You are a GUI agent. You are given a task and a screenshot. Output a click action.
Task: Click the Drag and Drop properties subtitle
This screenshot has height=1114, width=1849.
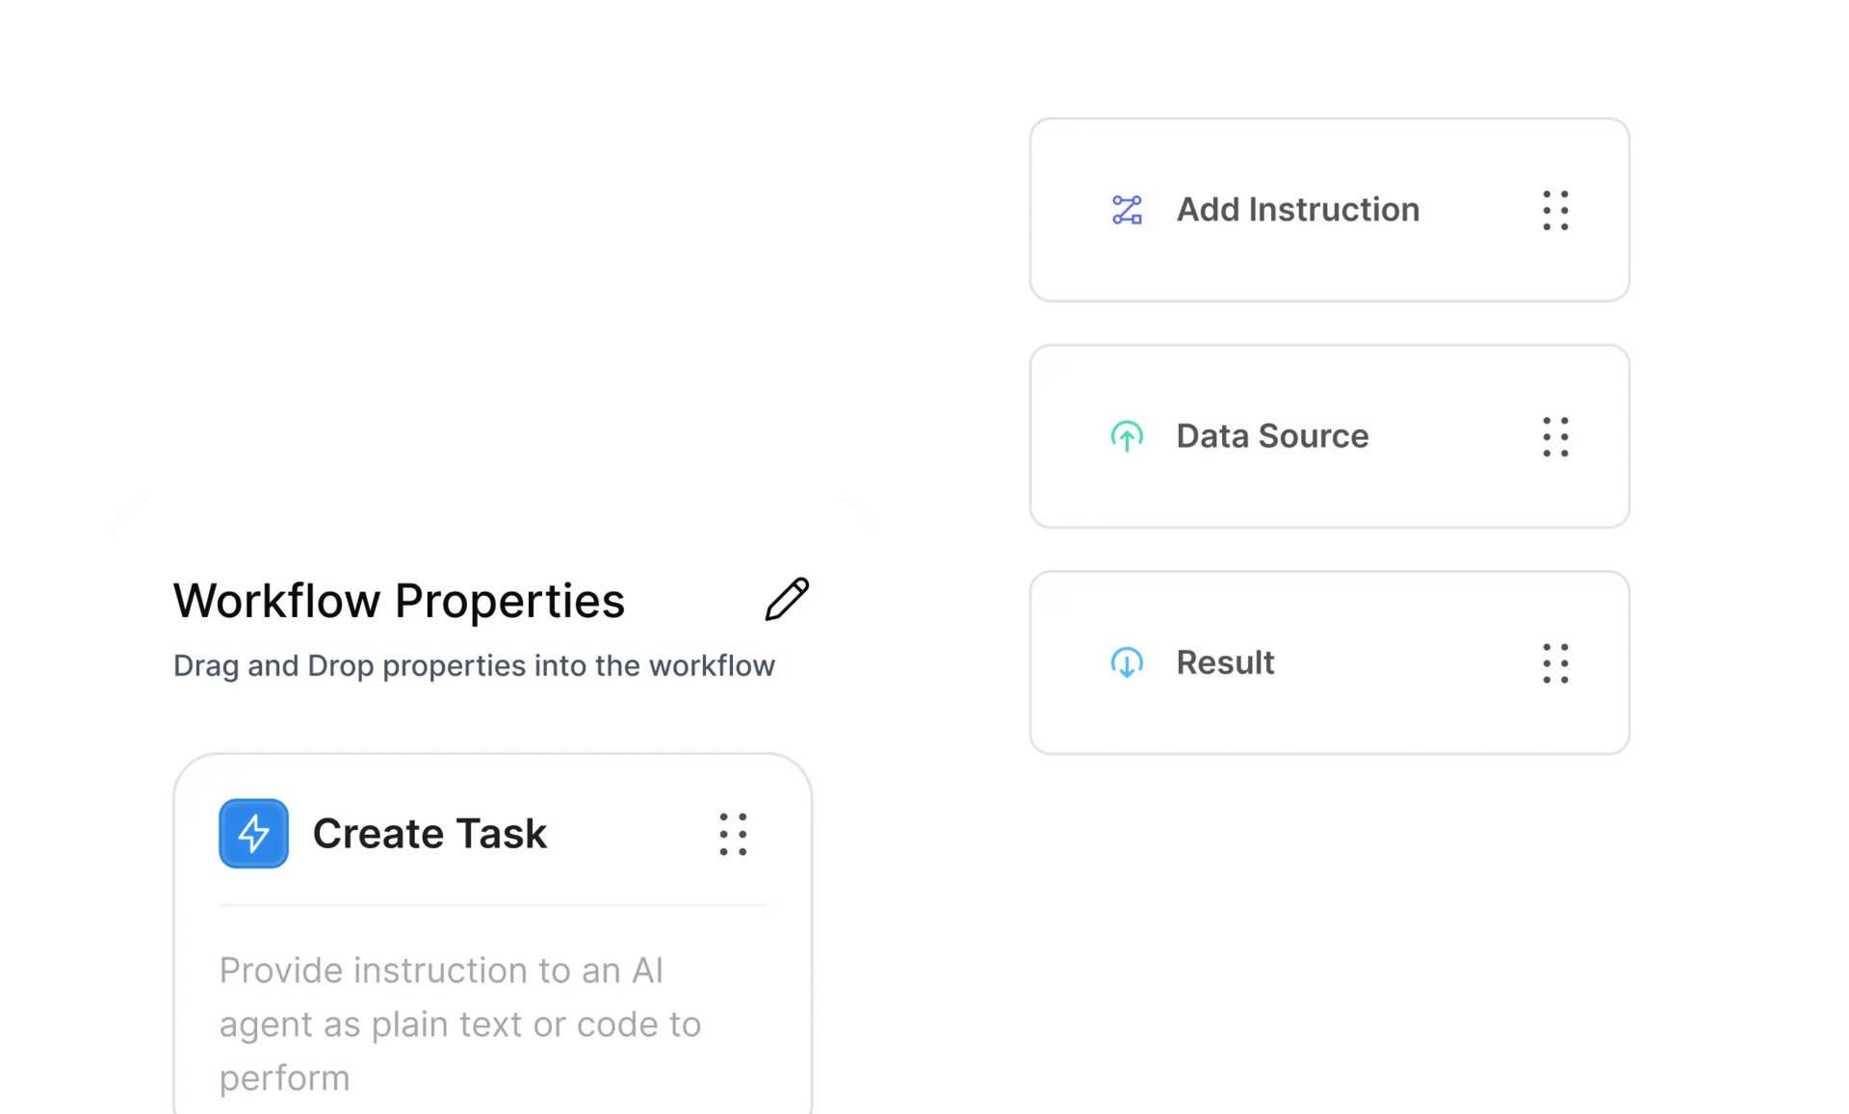click(x=474, y=665)
